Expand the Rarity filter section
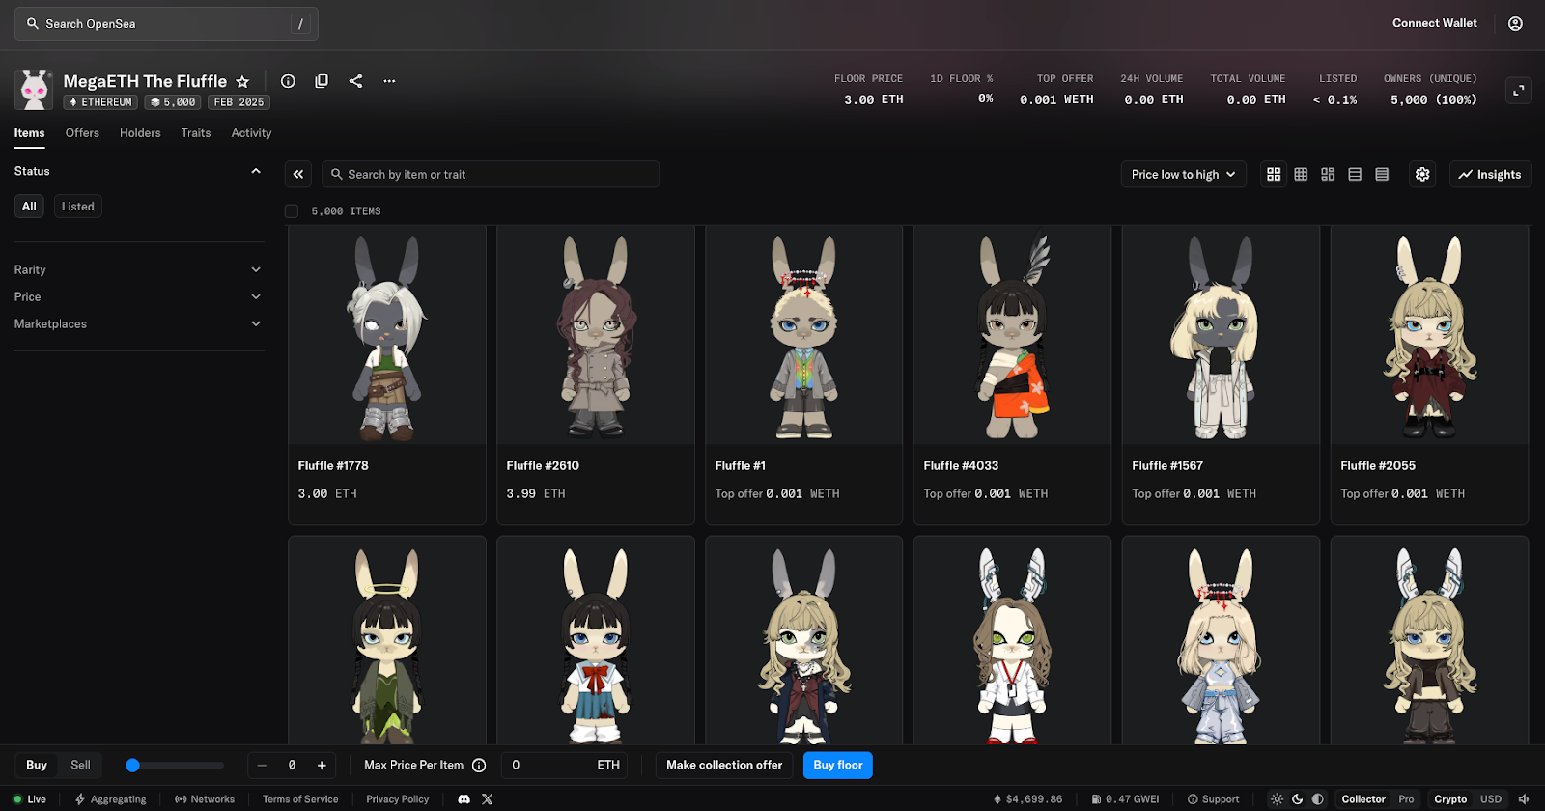This screenshot has height=811, width=1545. tap(137, 270)
